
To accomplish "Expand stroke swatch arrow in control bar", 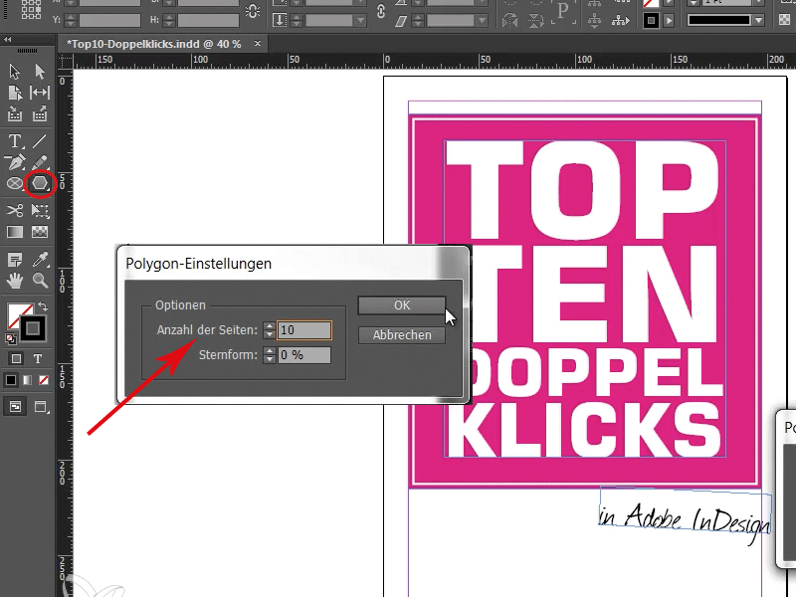I will [669, 21].
